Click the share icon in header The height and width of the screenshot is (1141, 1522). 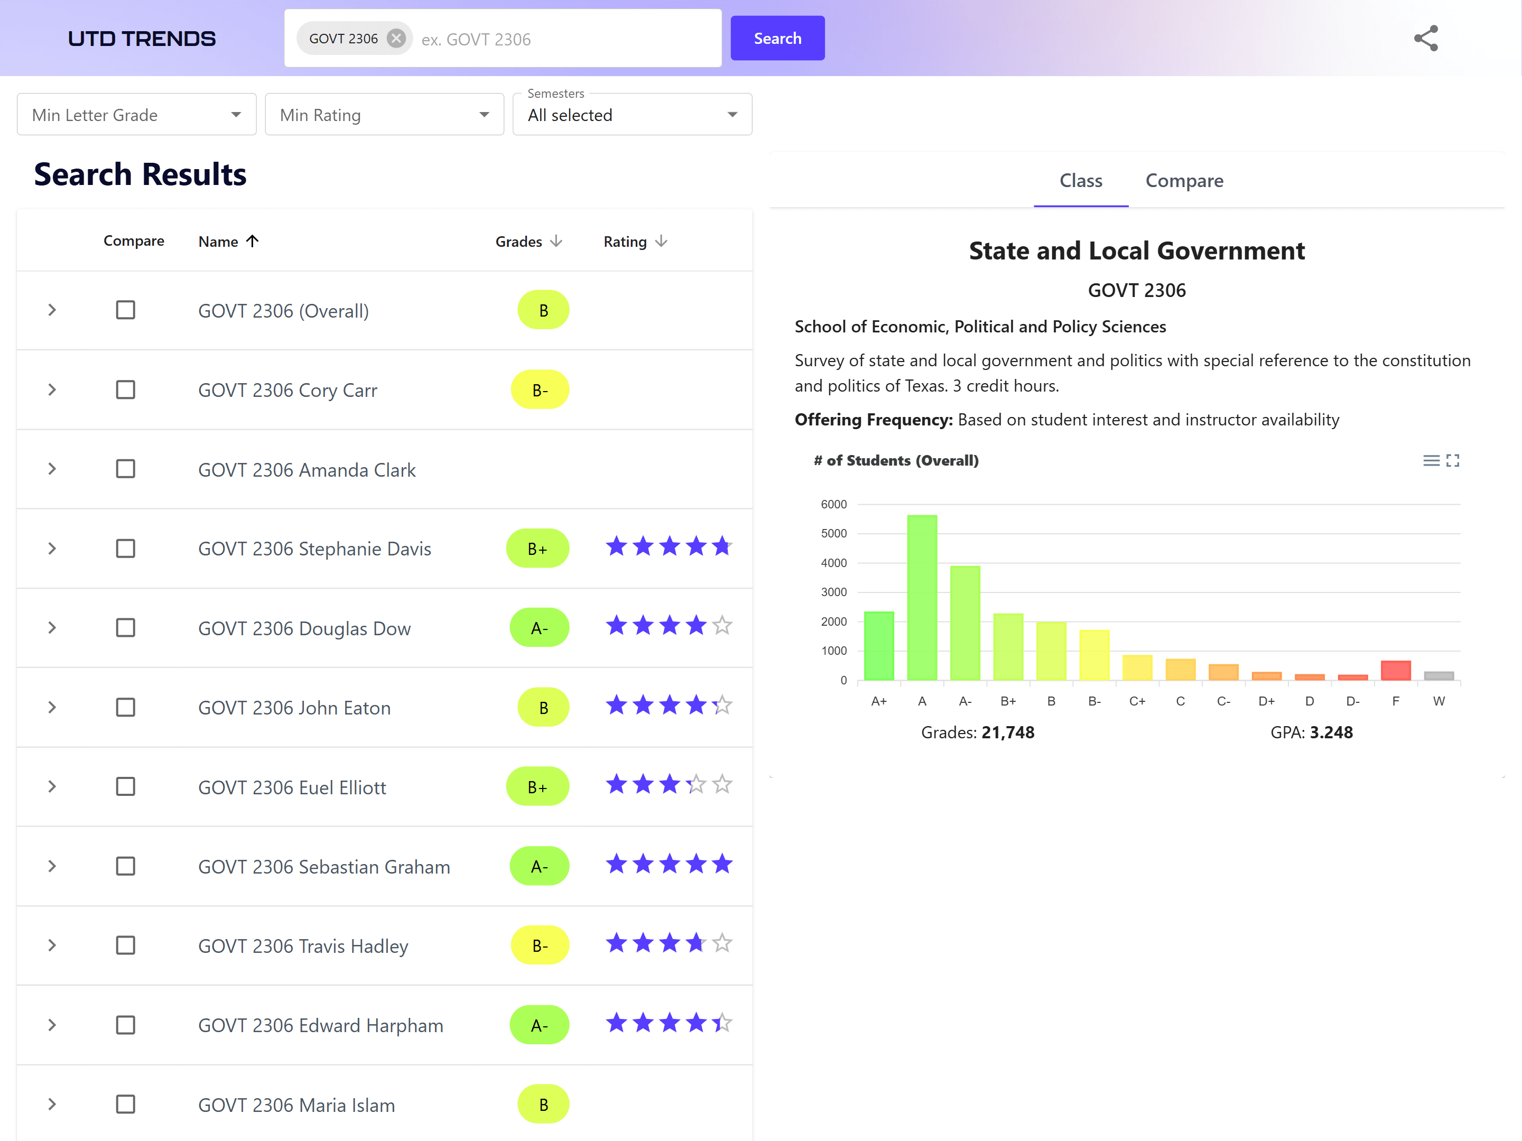click(x=1425, y=39)
